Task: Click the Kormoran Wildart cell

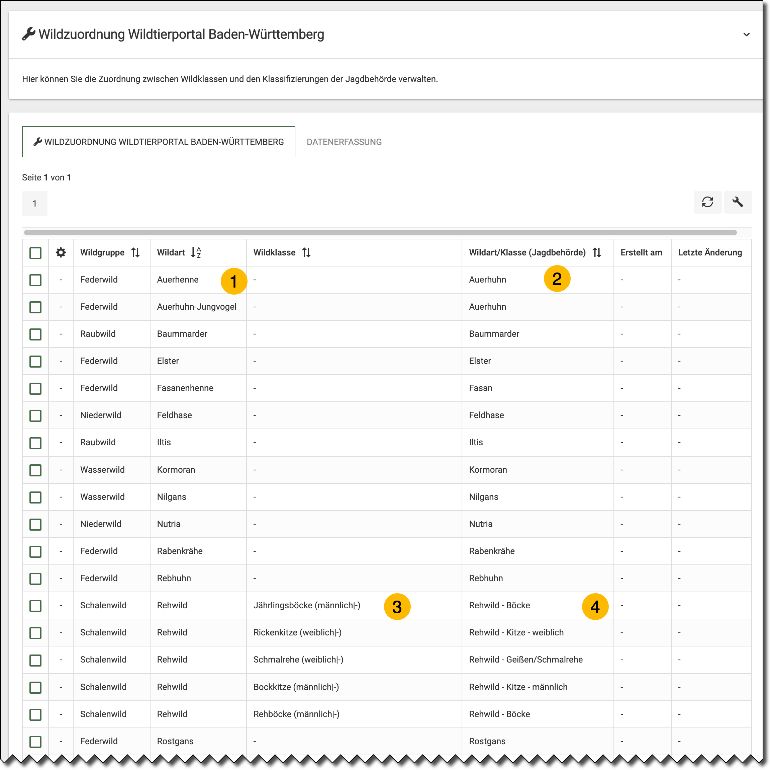Action: pyautogui.click(x=176, y=470)
